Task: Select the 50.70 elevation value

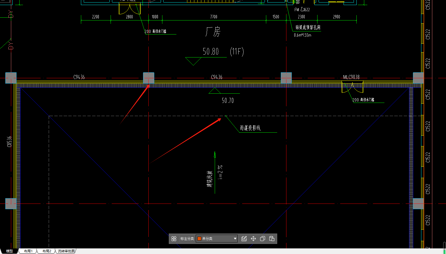Action: (228, 100)
